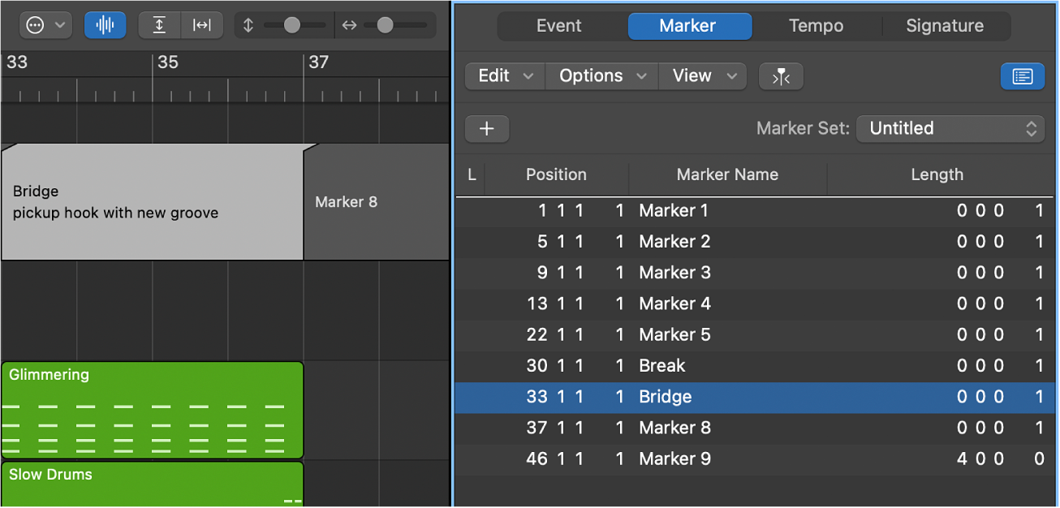Screen dimensions: 1060x508
Task: Click the horizontal zoom arrows icon
Action: click(349, 25)
